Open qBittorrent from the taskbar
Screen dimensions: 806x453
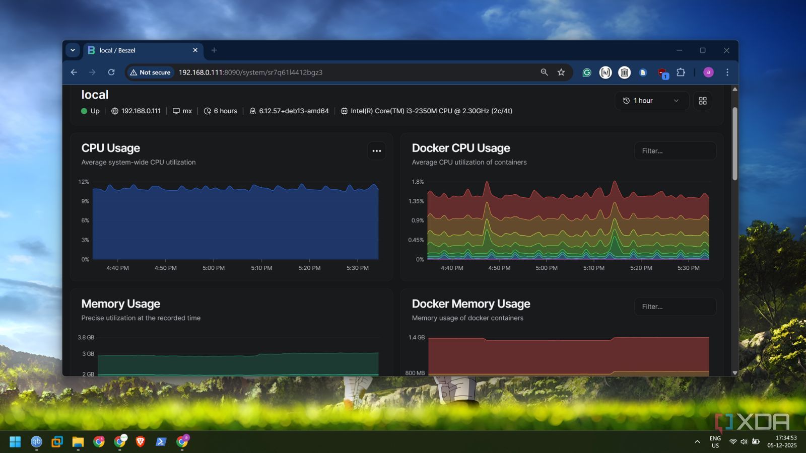tap(36, 442)
